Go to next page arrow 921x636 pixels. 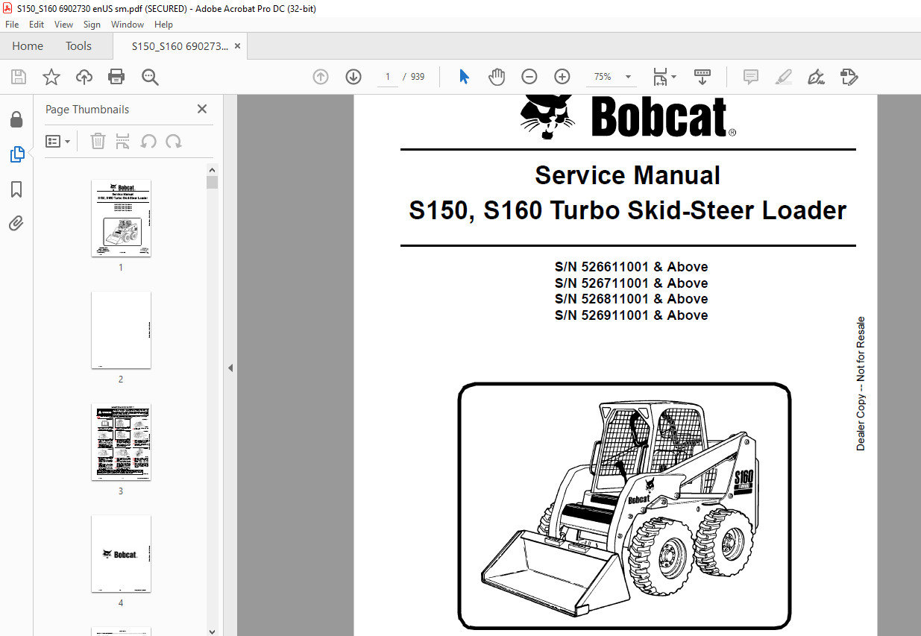[x=353, y=77]
